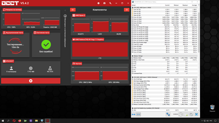
Task: Click Memory Timings group header in HWiNFO
Action: click(x=164, y=56)
